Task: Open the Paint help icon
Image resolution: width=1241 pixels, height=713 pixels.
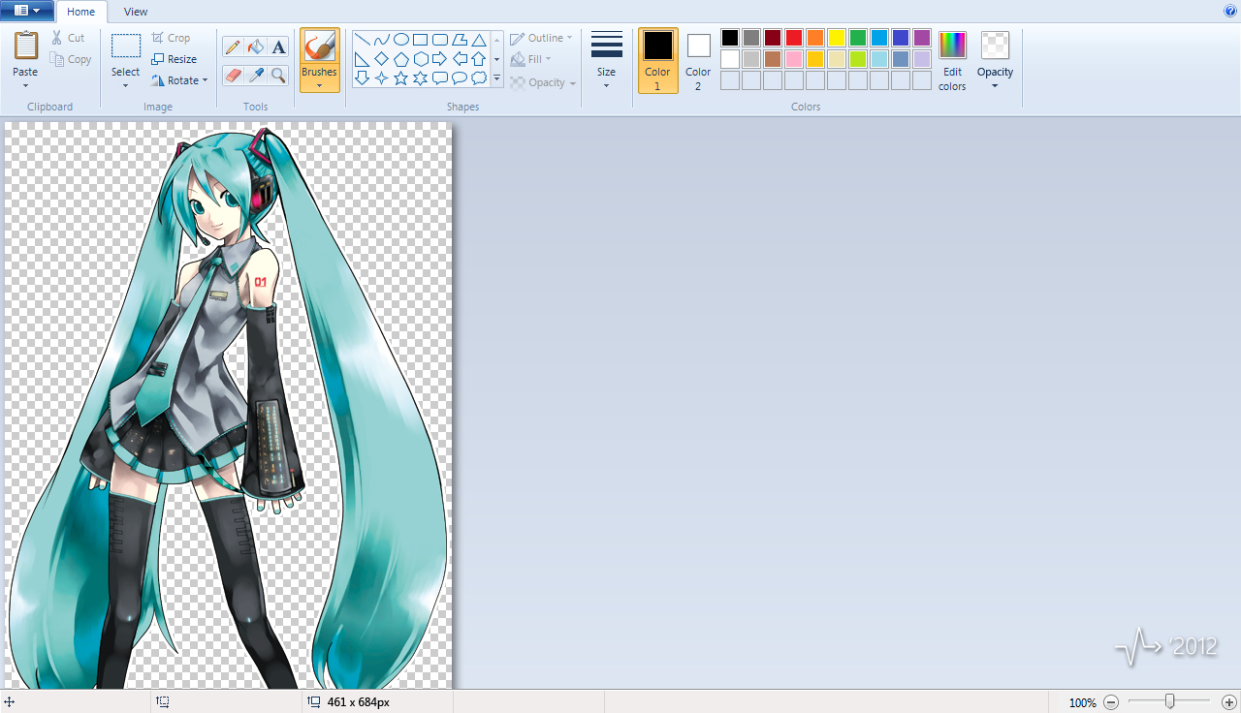Action: (x=1230, y=11)
